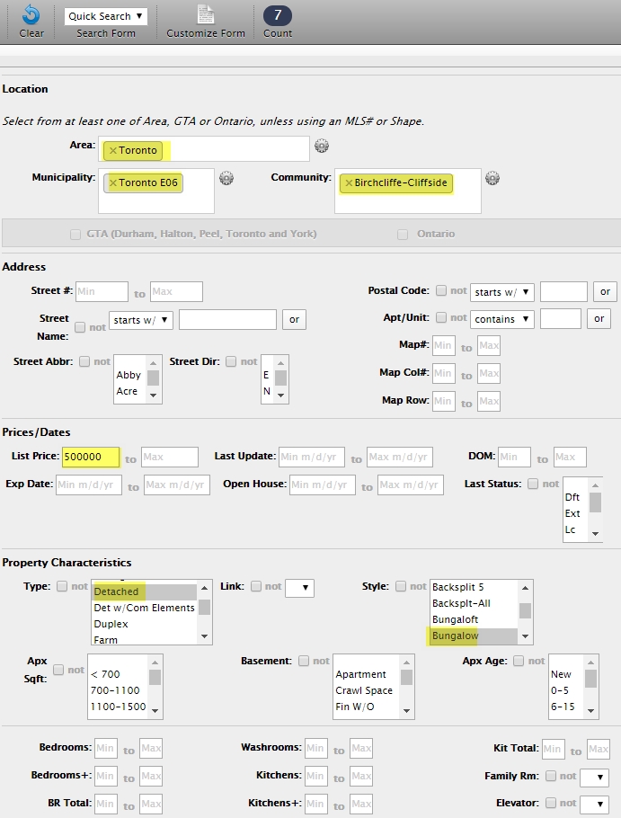Remove the Toronto area tag

tap(112, 151)
